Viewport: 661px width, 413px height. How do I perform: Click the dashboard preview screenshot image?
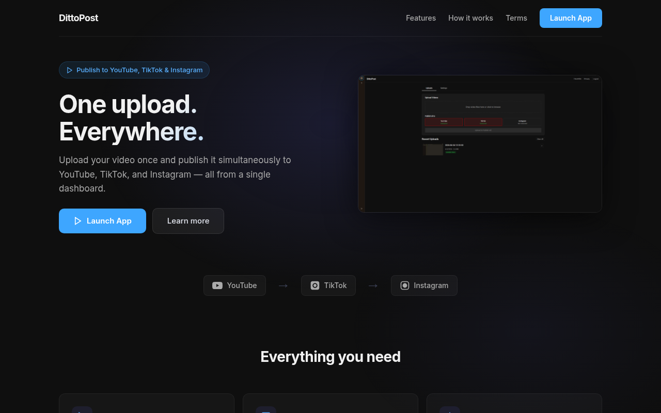click(480, 144)
